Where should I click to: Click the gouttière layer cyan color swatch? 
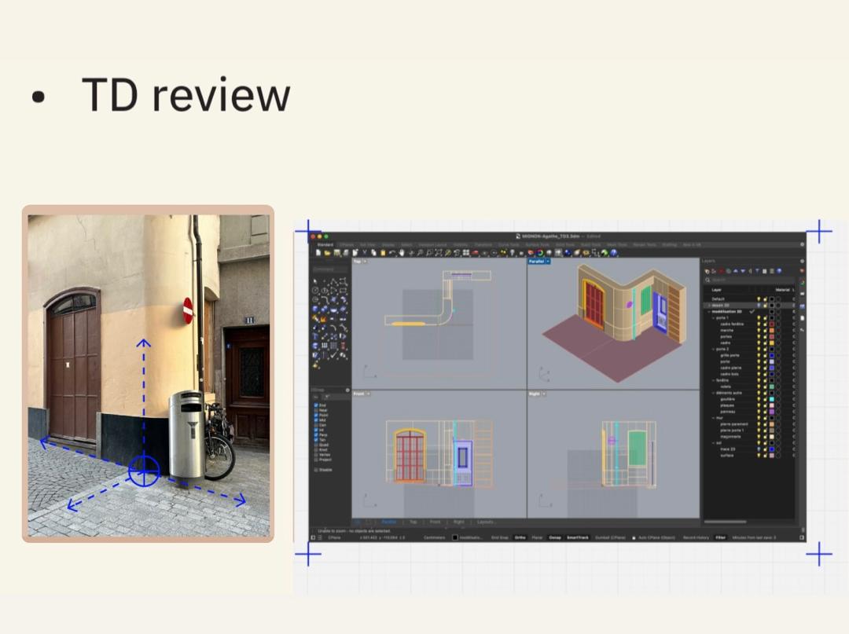(x=772, y=399)
